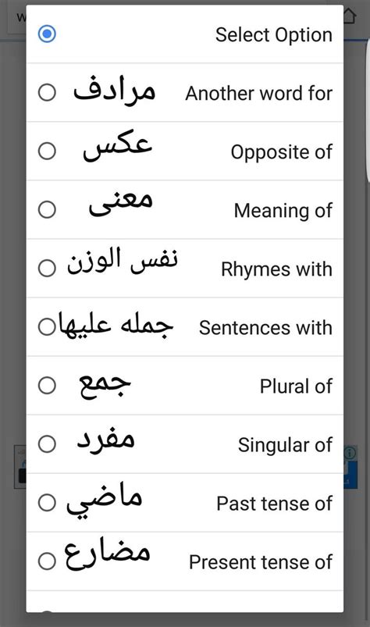Tap the 'Past tense of' option text

[274, 504]
